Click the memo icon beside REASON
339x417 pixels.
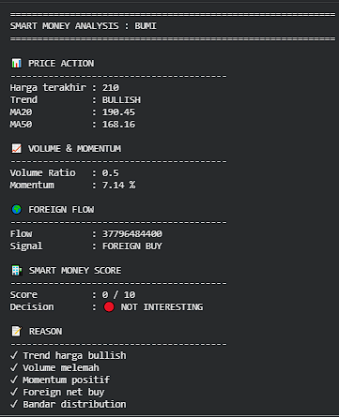tap(16, 331)
